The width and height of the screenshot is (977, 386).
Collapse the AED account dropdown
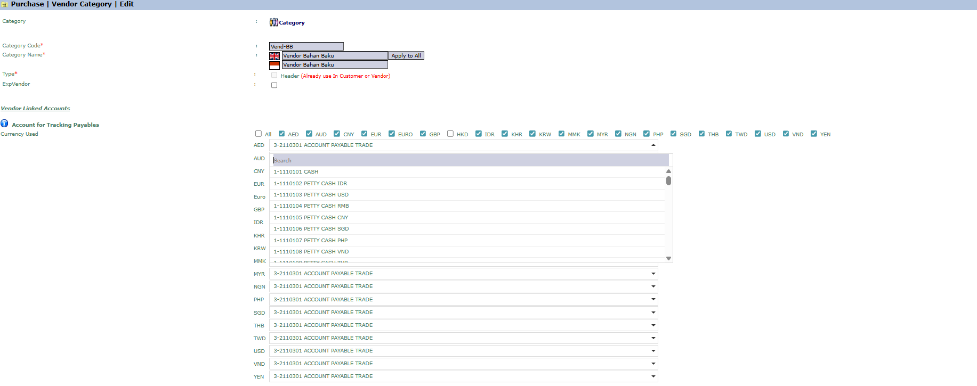pos(463,145)
